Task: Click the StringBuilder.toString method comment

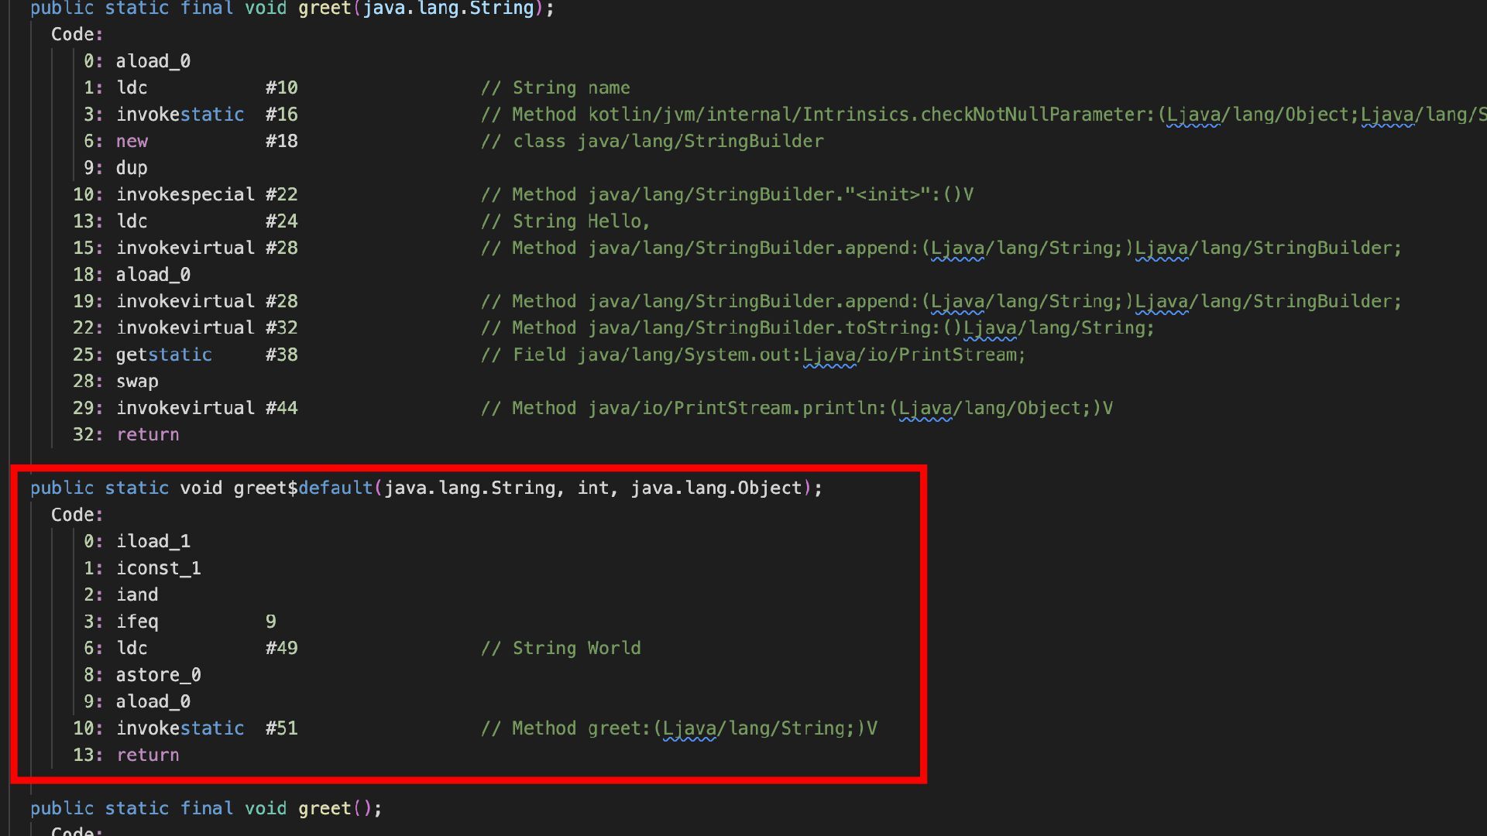Action: click(x=817, y=328)
